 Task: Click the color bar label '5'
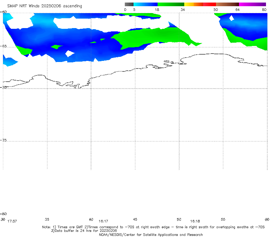tap(134, 10)
